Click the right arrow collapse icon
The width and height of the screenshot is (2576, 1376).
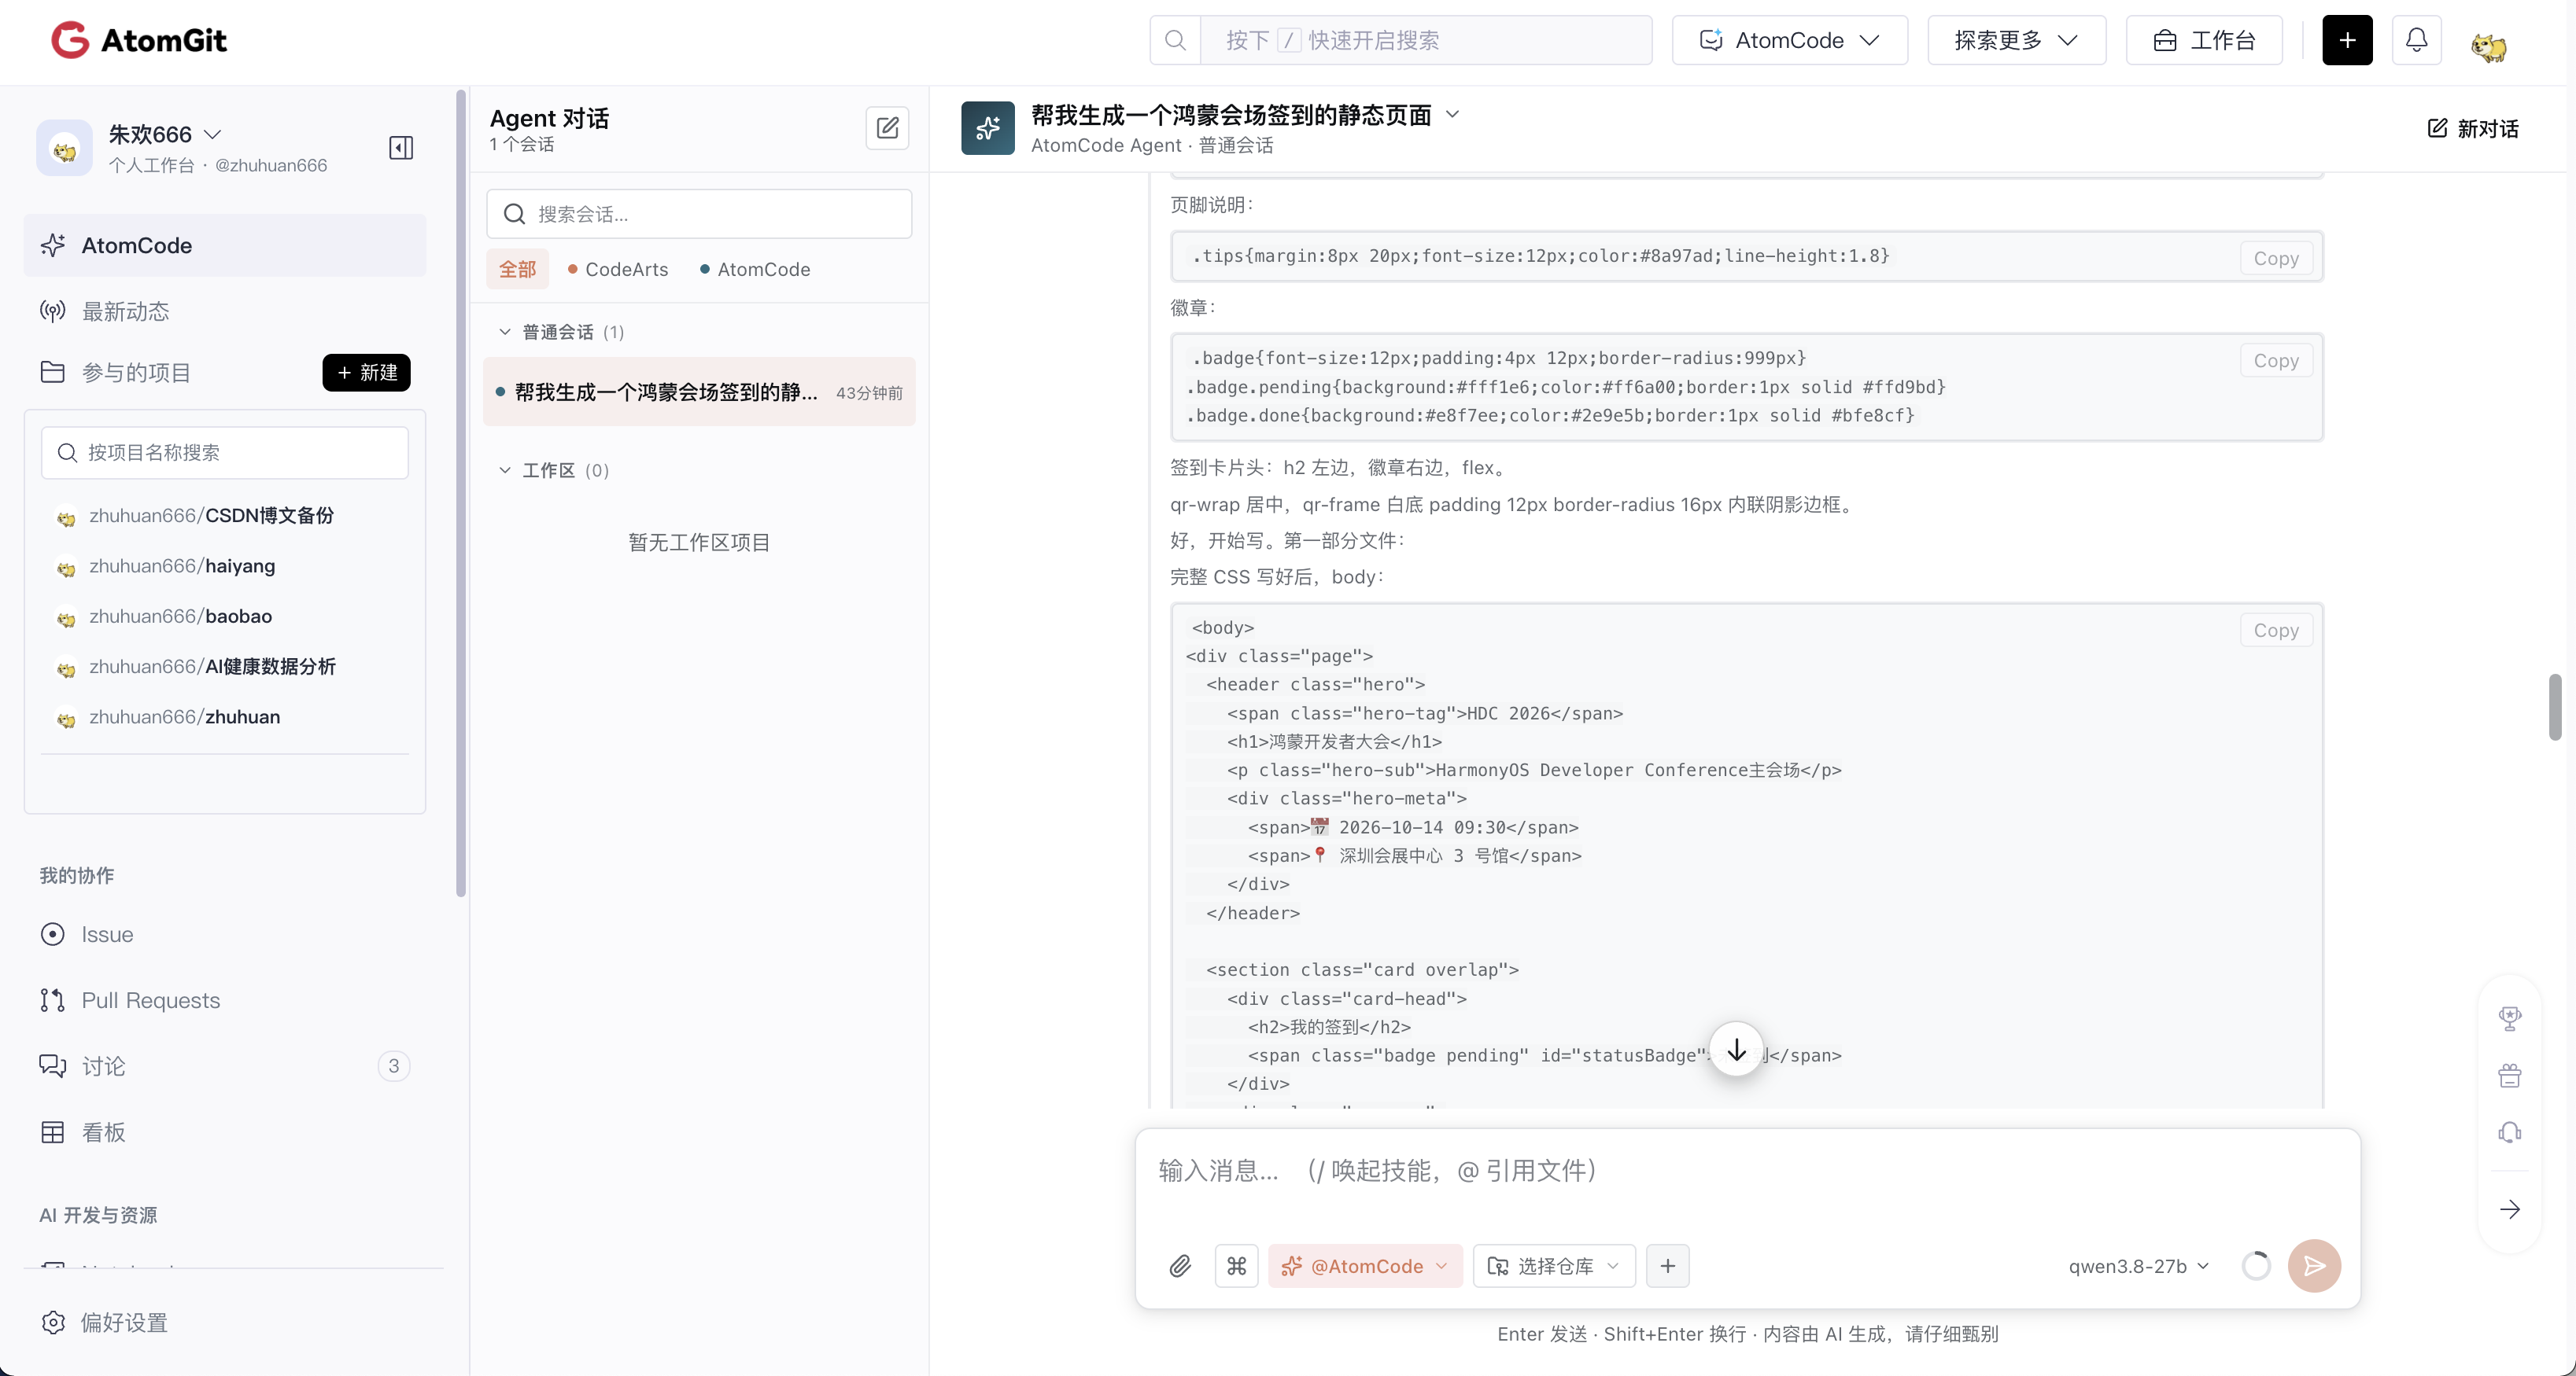2510,1209
